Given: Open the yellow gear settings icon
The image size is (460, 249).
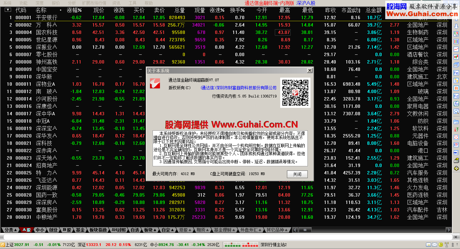Looking at the screenshot, I should (456, 168).
